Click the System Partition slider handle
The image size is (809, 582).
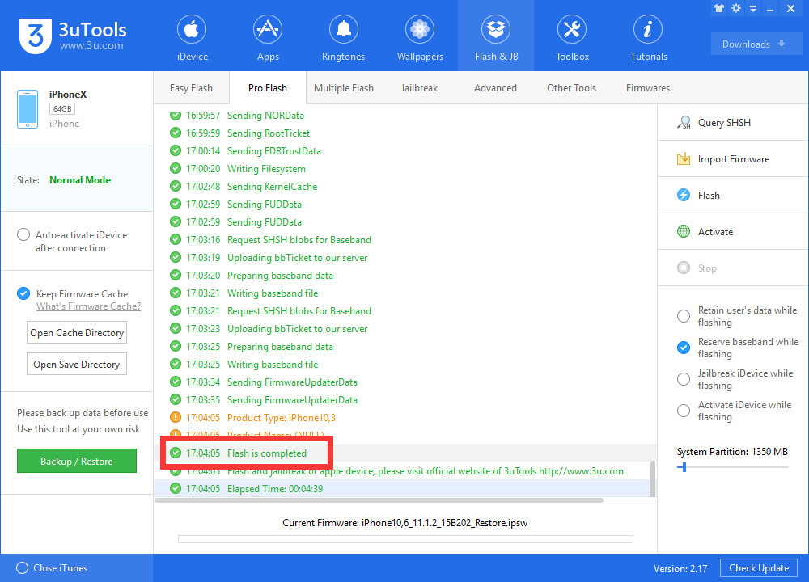pos(684,467)
